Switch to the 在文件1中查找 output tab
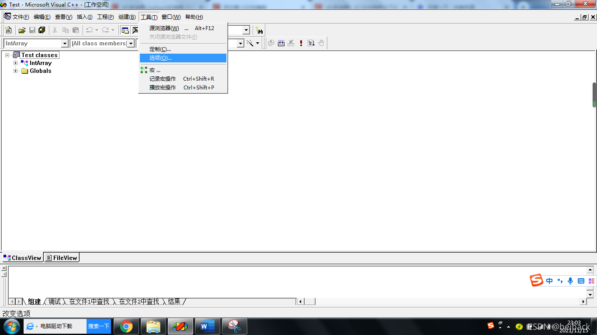 [x=89, y=301]
